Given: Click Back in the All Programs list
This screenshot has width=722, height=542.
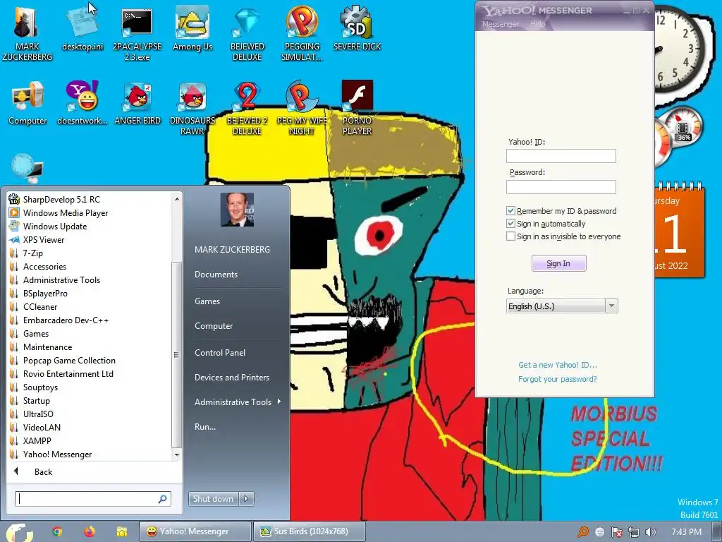Looking at the screenshot, I should 43,472.
